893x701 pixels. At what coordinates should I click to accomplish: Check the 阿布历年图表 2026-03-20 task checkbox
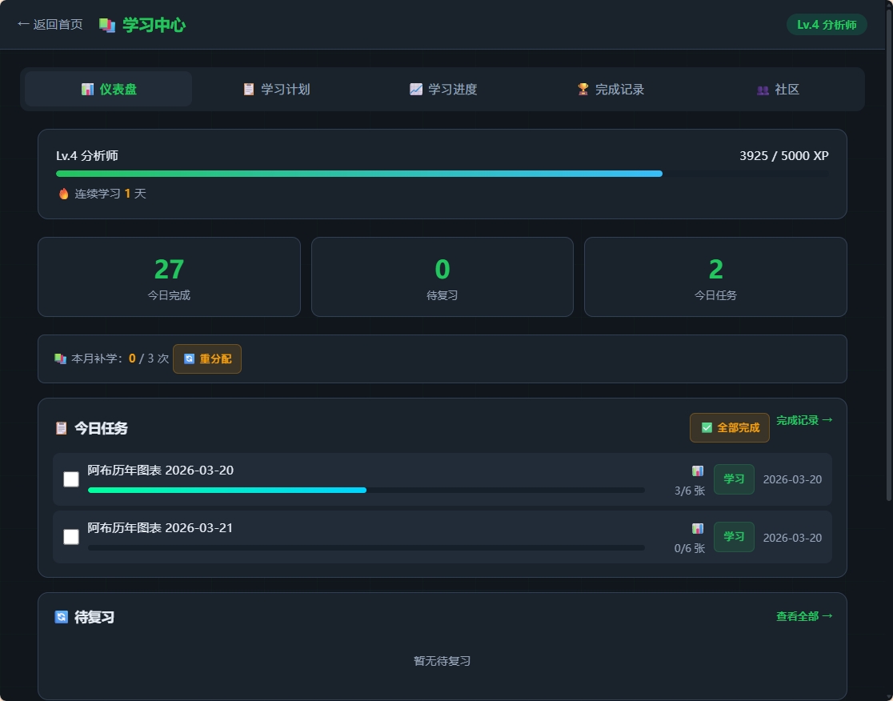[x=71, y=479]
